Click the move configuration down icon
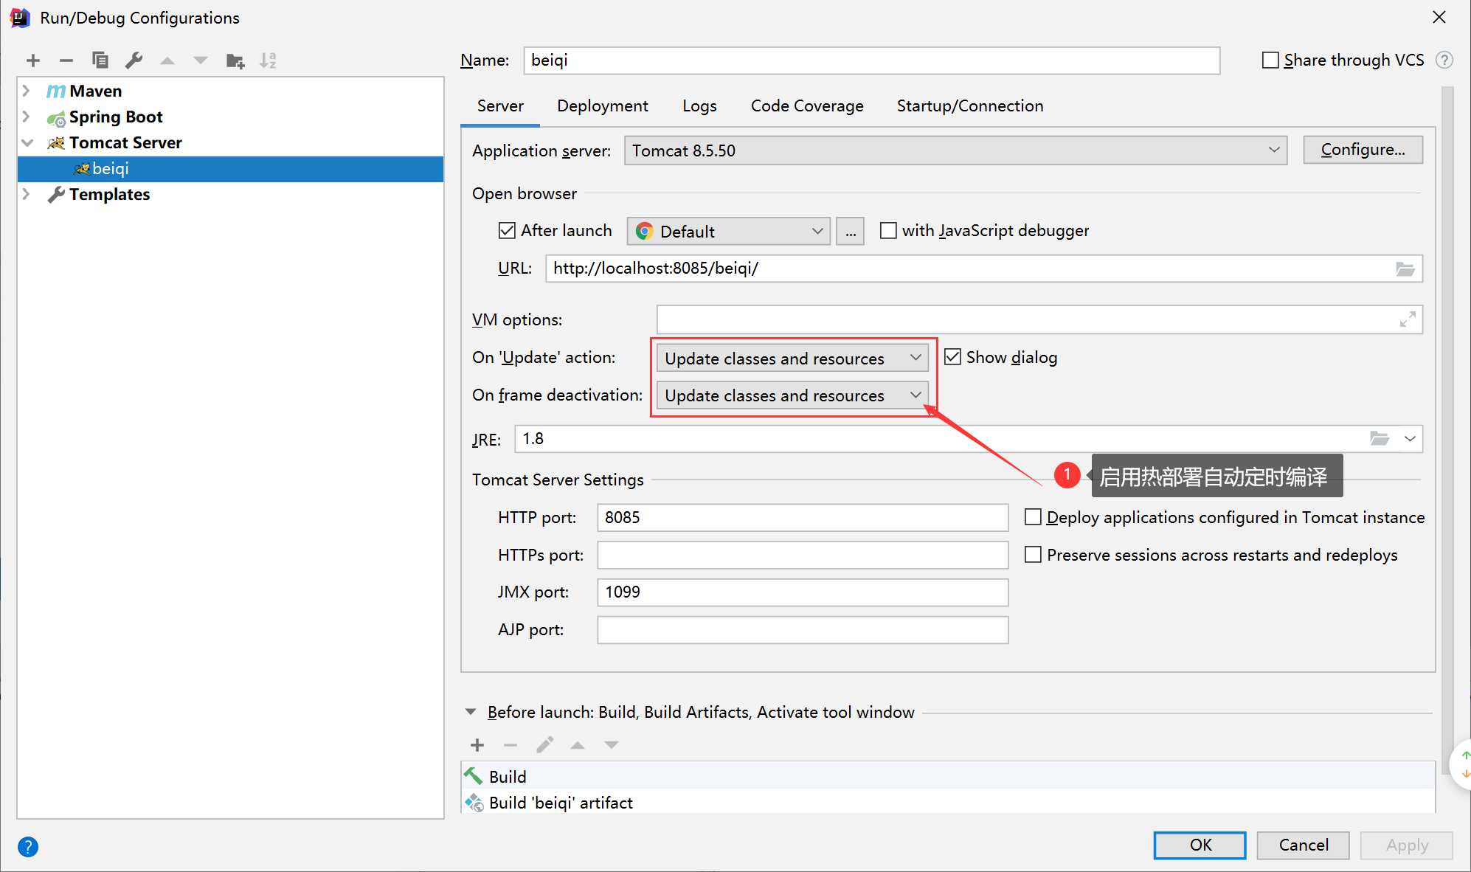The image size is (1471, 872). 199,59
